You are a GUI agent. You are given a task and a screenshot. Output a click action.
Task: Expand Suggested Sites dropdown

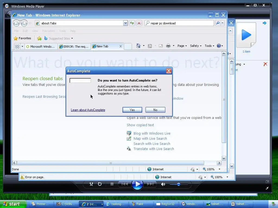72,38
